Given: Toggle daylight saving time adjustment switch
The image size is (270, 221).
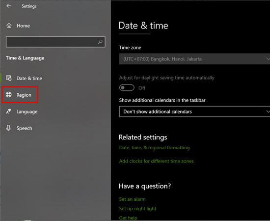Looking at the screenshot, I should point(127,88).
